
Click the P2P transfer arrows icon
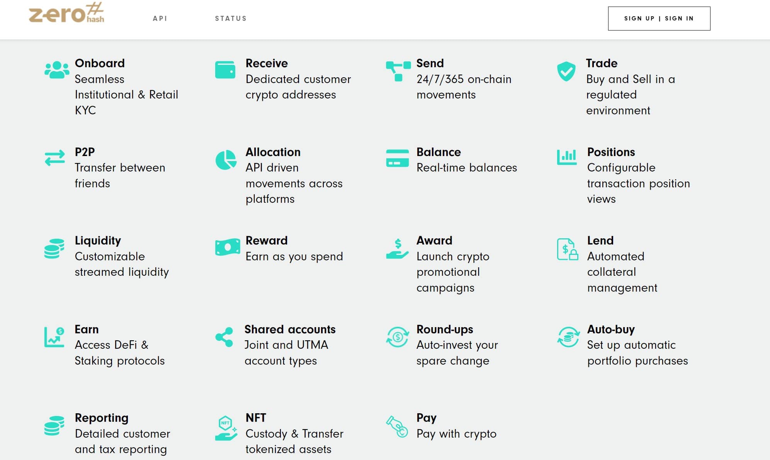coord(55,158)
